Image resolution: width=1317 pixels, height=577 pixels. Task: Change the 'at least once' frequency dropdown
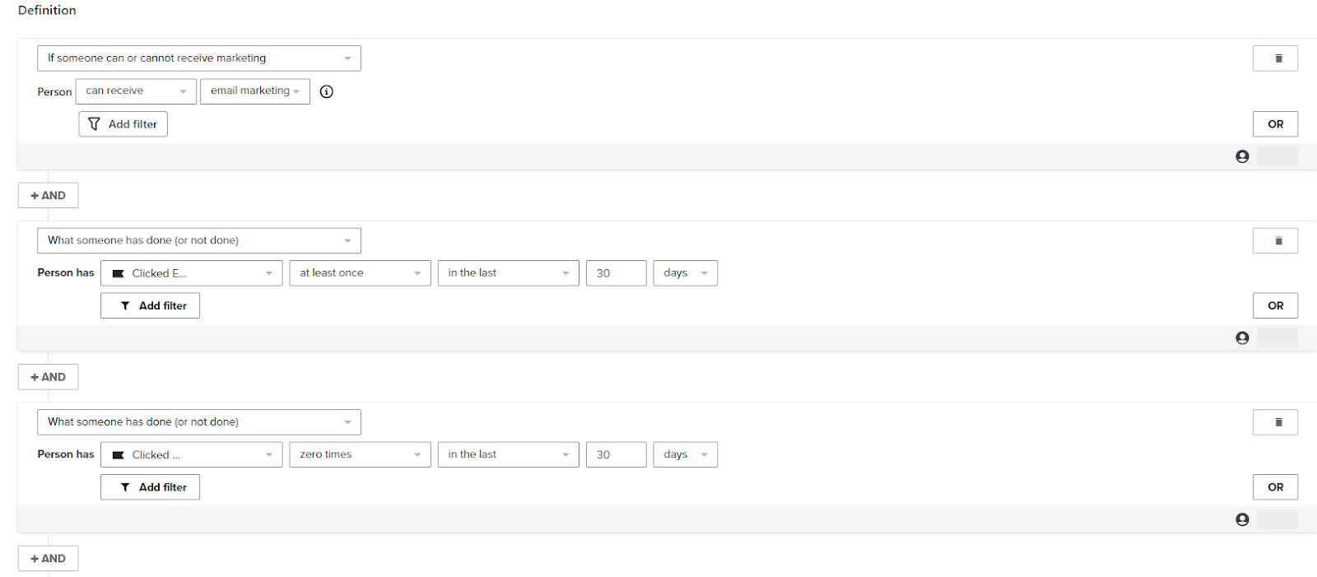coord(360,273)
